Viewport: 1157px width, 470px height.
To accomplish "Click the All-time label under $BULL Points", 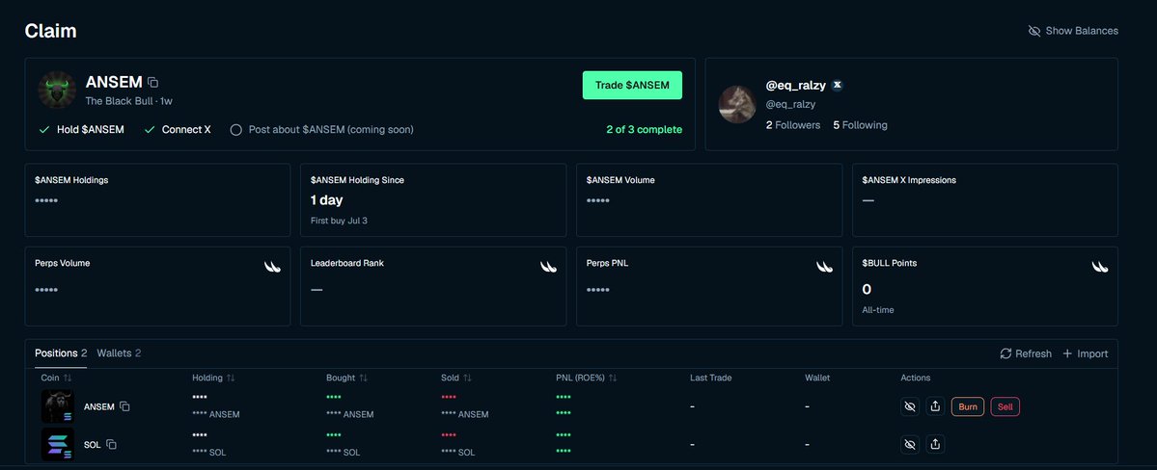I will pos(878,310).
